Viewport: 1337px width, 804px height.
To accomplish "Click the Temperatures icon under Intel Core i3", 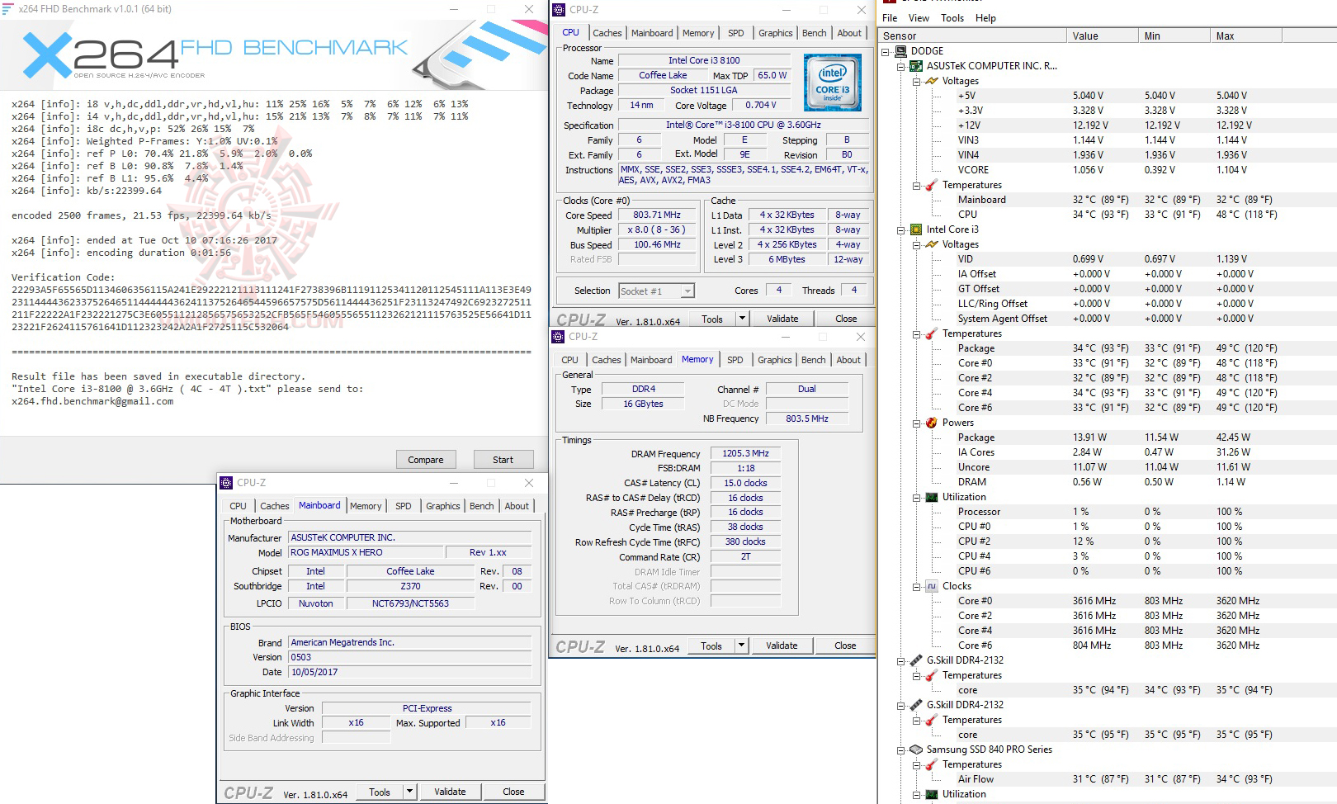I will click(x=932, y=333).
